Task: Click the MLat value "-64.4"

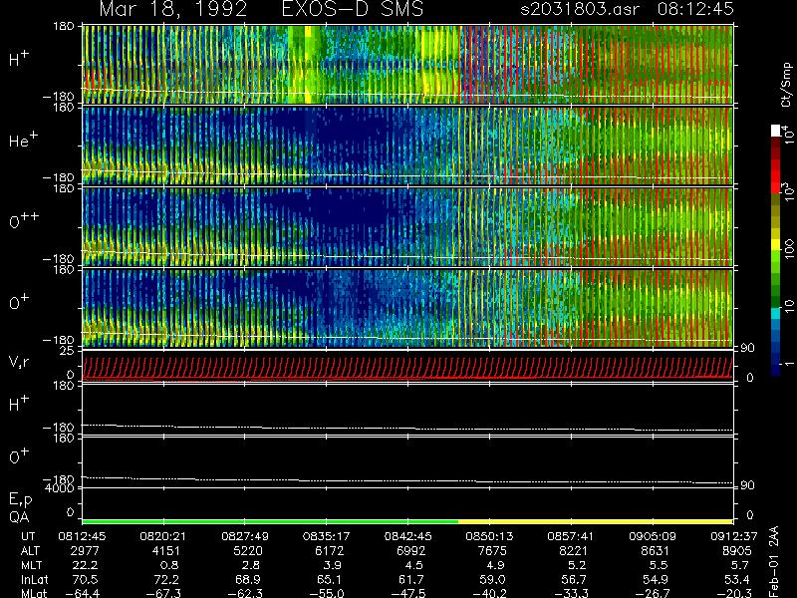Action: coord(83,593)
